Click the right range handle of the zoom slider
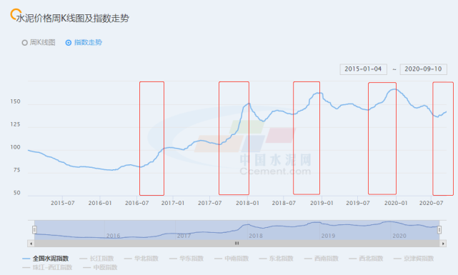Image resolution: width=458 pixels, height=275 pixels. [x=439, y=230]
